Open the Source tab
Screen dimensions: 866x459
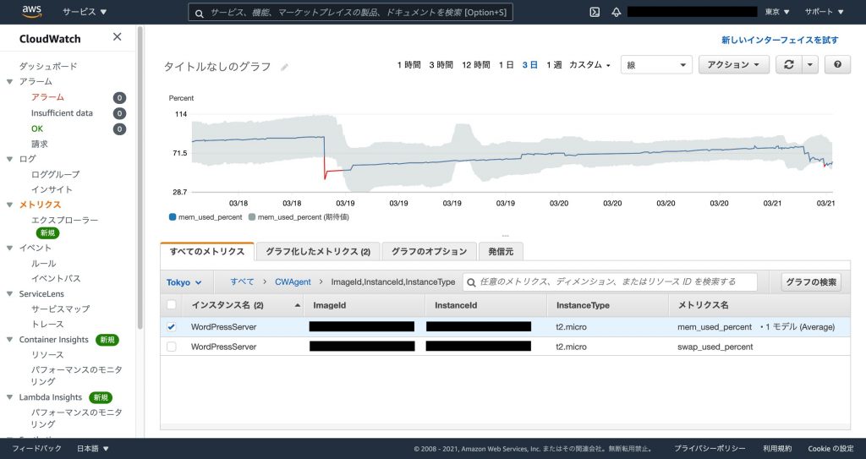[x=501, y=251]
